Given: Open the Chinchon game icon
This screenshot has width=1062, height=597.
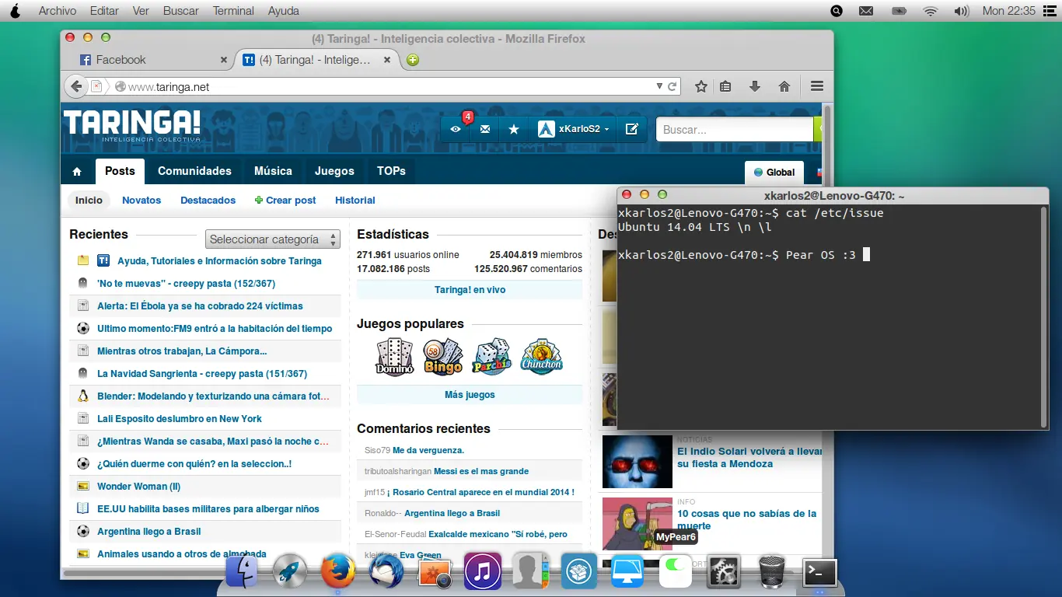Looking at the screenshot, I should 541,358.
